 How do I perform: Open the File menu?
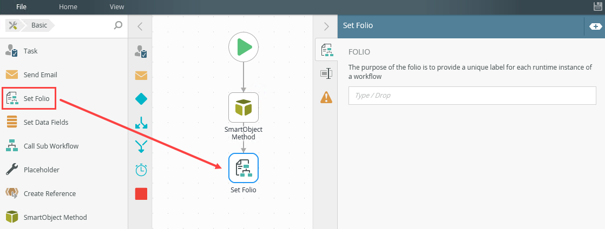point(22,7)
